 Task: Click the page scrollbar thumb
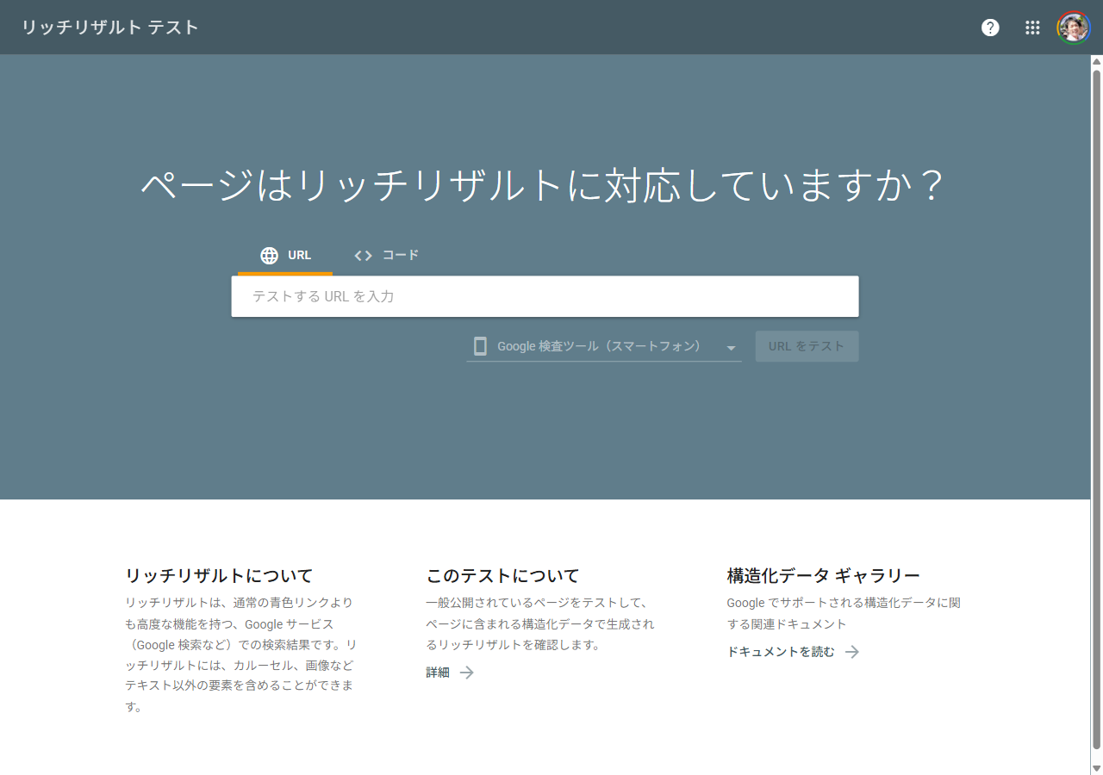coord(1097,410)
